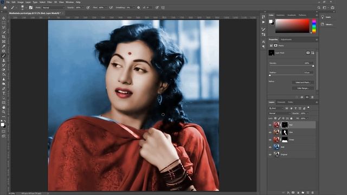Select the Red layer mask thumbnail
The height and width of the screenshot is (195, 347).
pos(285,125)
